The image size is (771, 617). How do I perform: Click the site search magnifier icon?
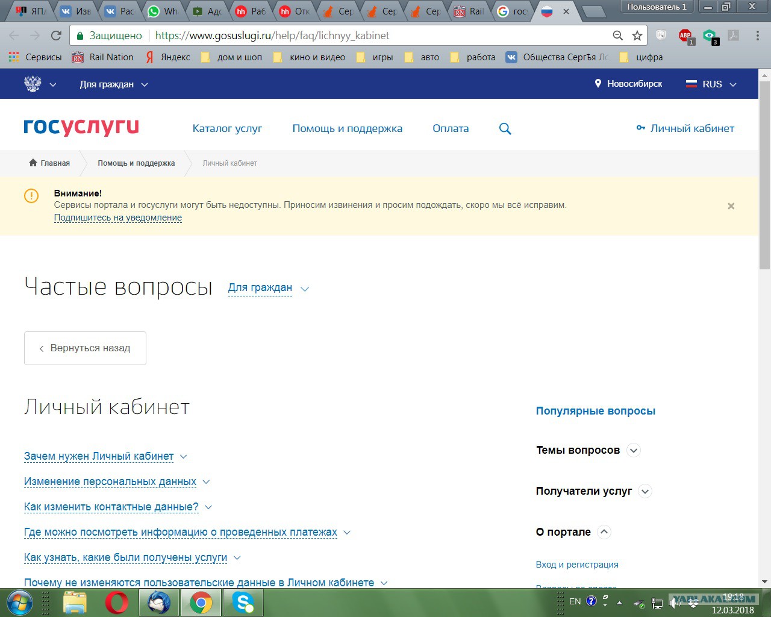tap(505, 128)
